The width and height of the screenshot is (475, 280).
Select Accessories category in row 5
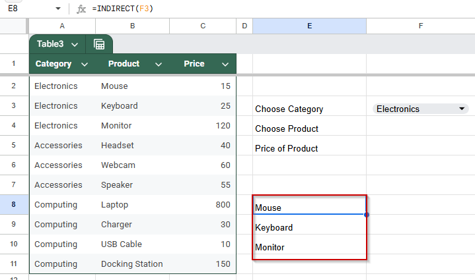pos(62,146)
